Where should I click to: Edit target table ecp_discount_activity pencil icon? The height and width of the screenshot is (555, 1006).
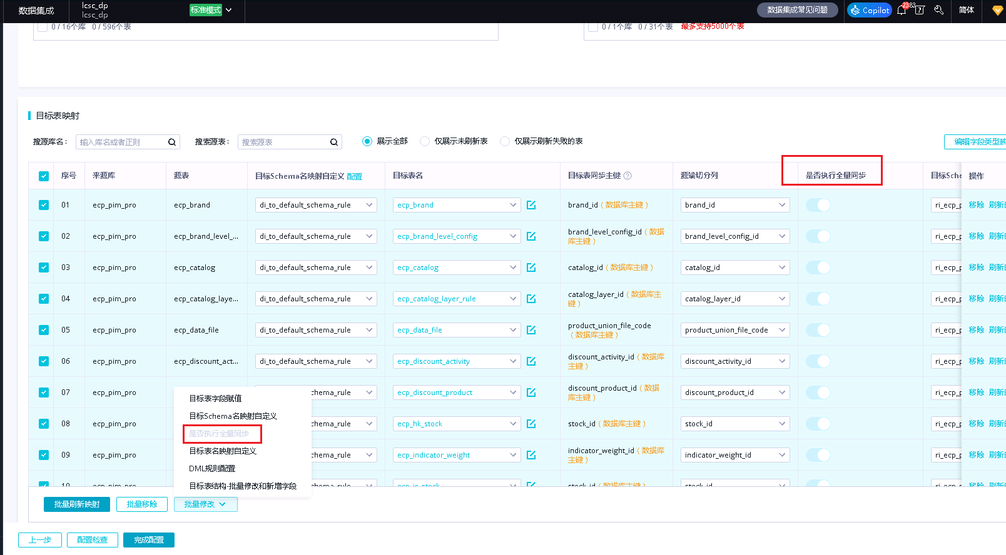[x=531, y=361]
